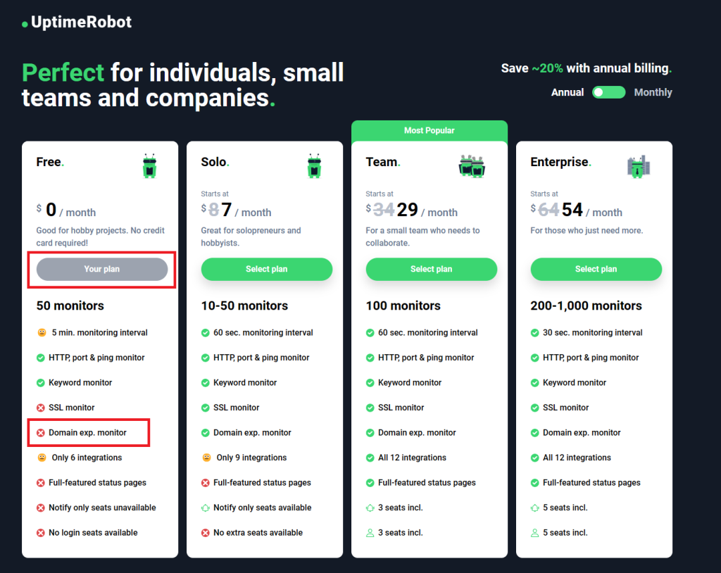Click the Free plan robot icon
Viewport: 721px width, 573px height.
click(149, 166)
